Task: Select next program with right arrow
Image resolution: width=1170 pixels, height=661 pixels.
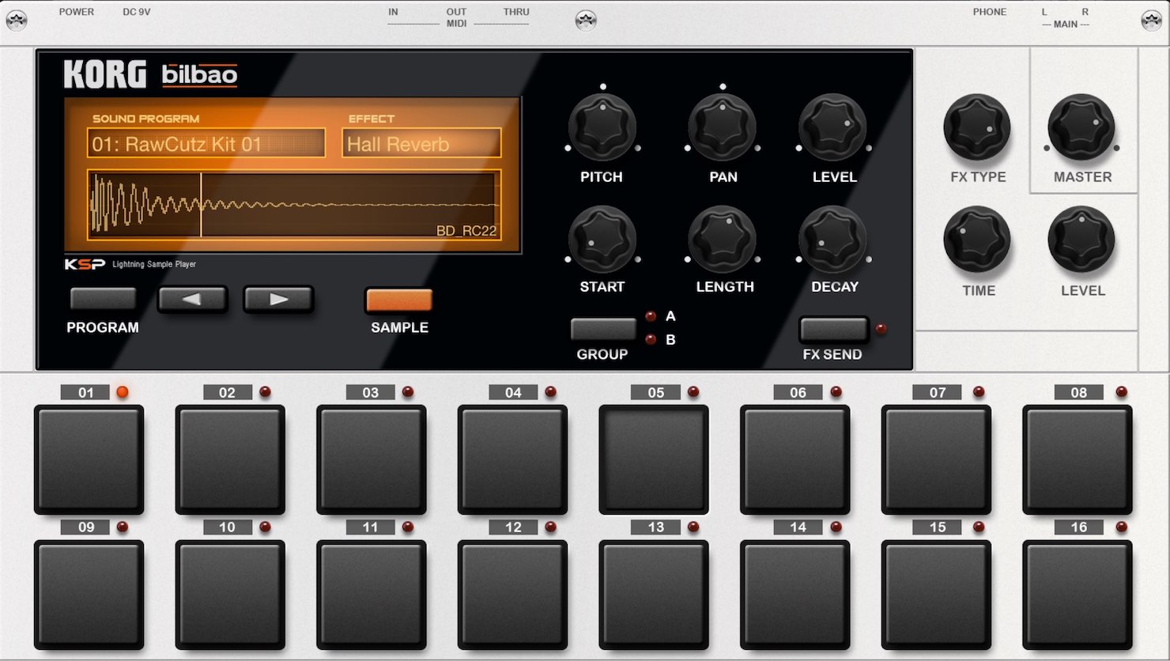Action: pos(278,300)
